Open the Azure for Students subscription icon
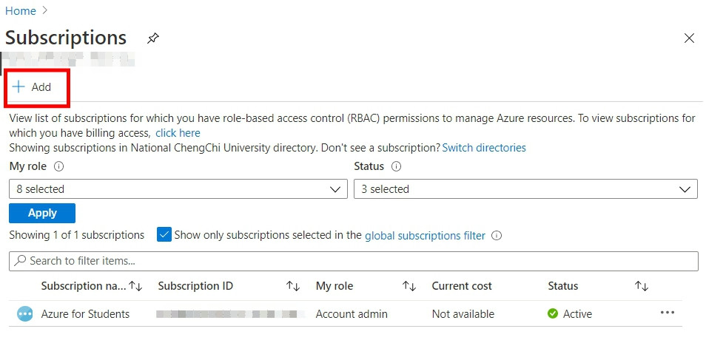This screenshot has height=340, width=706. coord(25,314)
